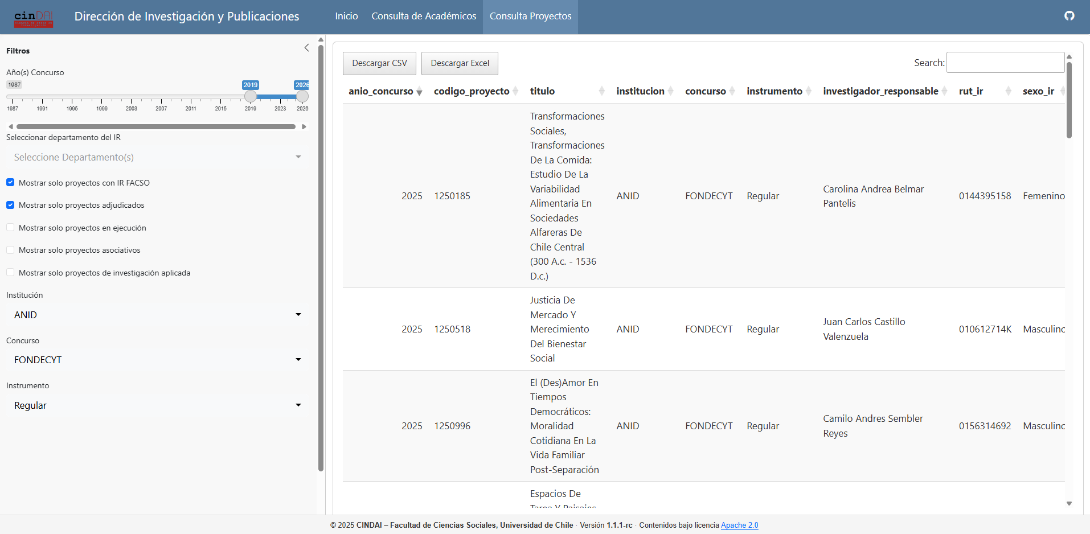This screenshot has width=1090, height=534.
Task: Collapse the Filtros sidebar chevron
Action: click(306, 48)
